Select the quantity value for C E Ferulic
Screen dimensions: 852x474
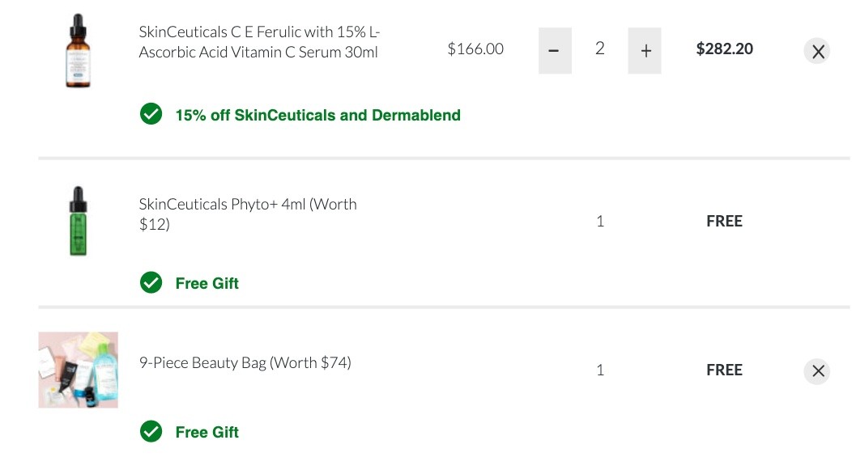coord(600,49)
